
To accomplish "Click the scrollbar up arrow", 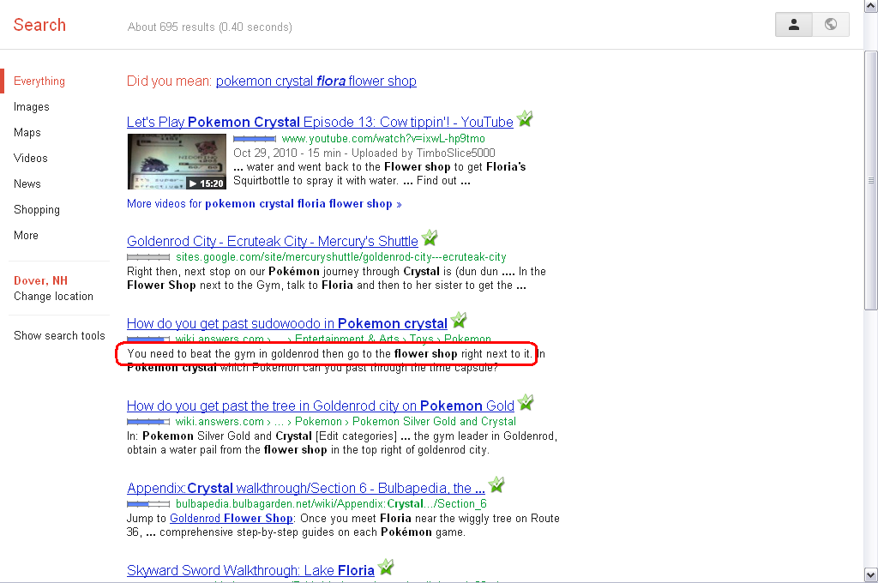I will click(871, 6).
